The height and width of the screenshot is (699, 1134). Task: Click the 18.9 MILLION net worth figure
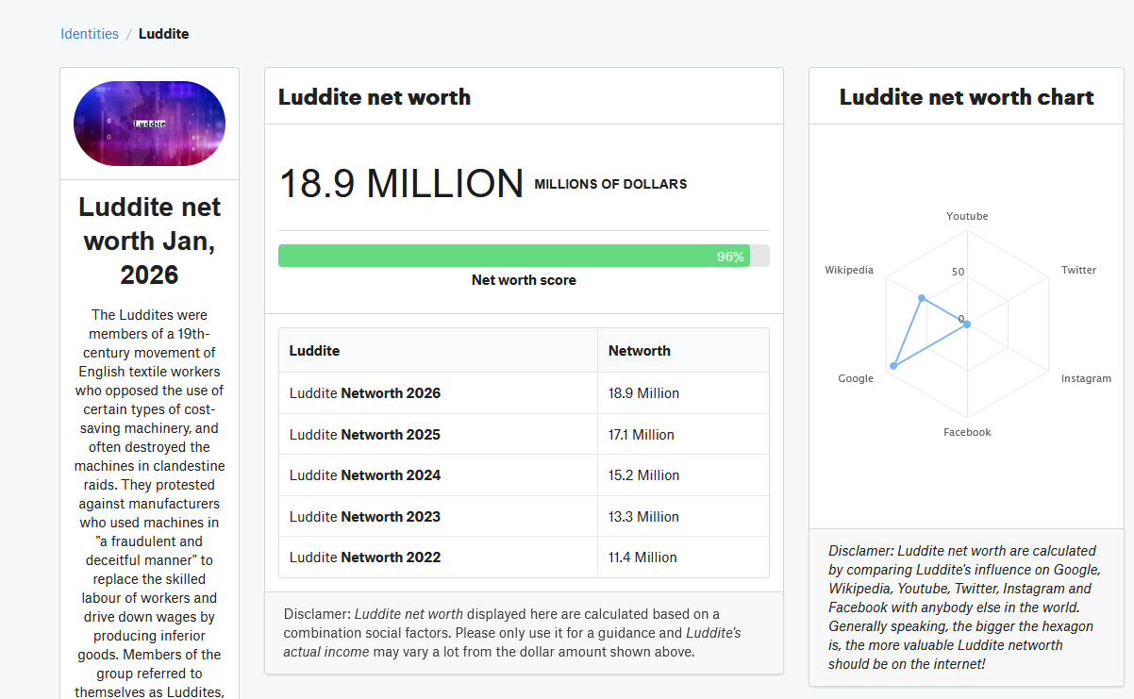pos(401,184)
